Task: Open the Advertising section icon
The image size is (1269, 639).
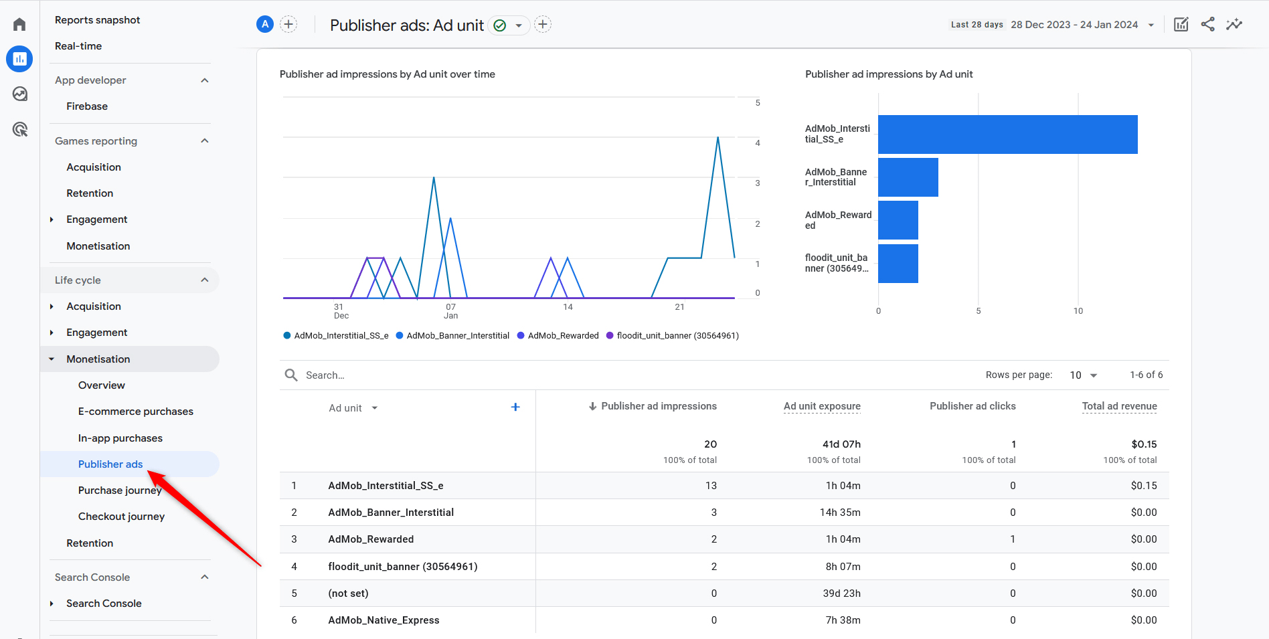Action: 19,129
